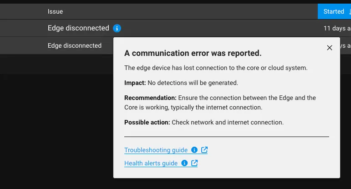Click the sort arrow in Started header
This screenshot has width=351, height=189.
pos(350,11)
